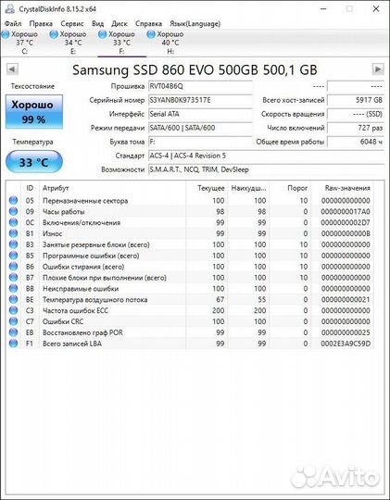Click status icon of attribute B7

(13, 278)
